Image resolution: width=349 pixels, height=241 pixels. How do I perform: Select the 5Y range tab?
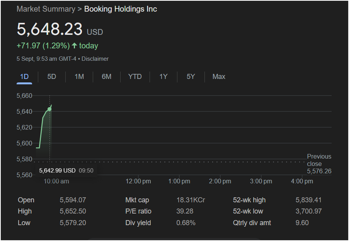pyautogui.click(x=191, y=77)
